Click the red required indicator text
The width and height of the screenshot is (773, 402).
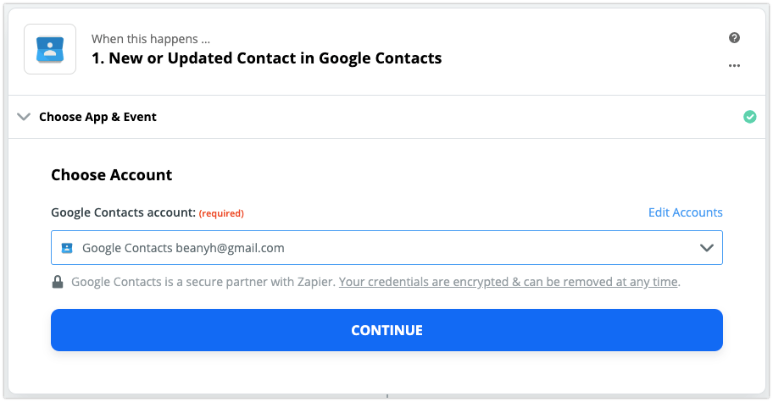click(x=221, y=213)
